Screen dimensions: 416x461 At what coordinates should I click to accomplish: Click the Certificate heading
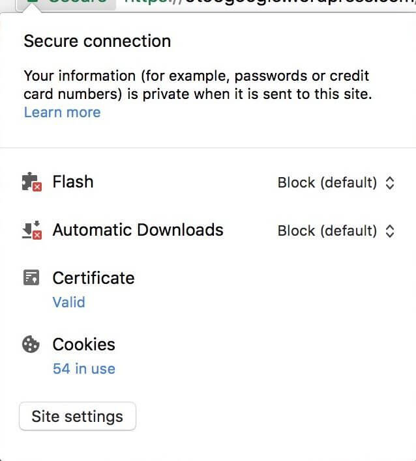click(93, 278)
